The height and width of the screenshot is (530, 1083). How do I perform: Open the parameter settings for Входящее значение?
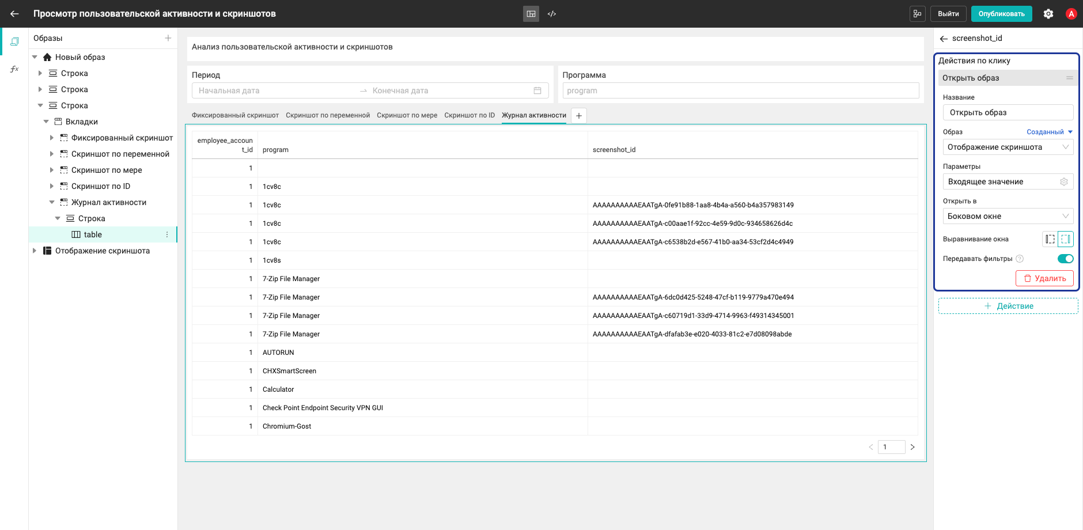(1064, 181)
